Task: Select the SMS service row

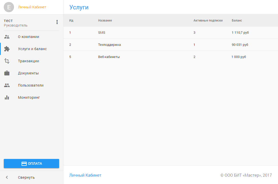Action: (x=101, y=33)
